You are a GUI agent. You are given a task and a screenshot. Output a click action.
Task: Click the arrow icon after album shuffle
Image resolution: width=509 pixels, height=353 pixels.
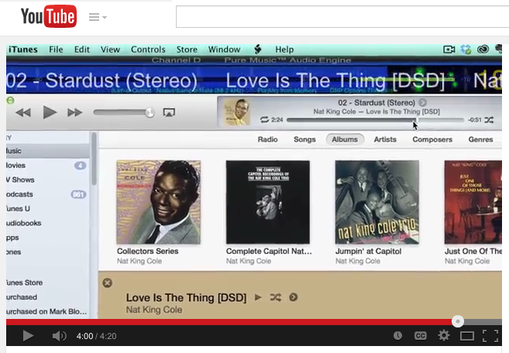[294, 297]
